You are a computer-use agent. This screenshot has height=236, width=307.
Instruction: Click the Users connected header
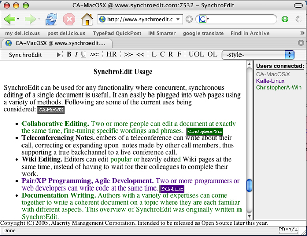280,66
